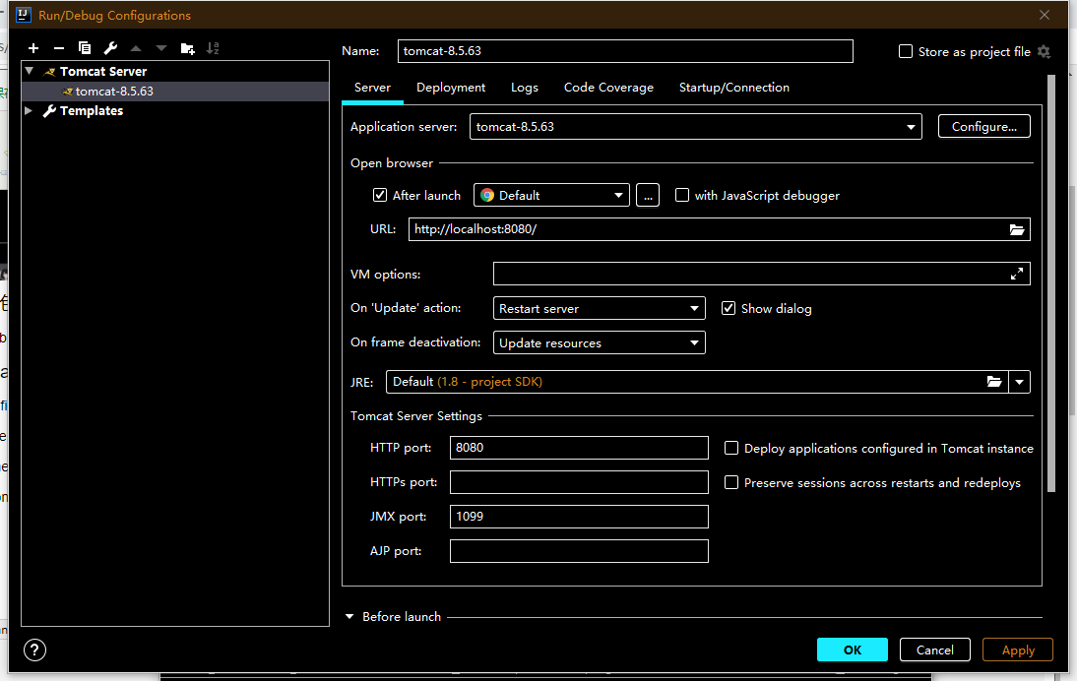Image resolution: width=1077 pixels, height=681 pixels.
Task: Copy the selected configuration
Action: tap(85, 48)
